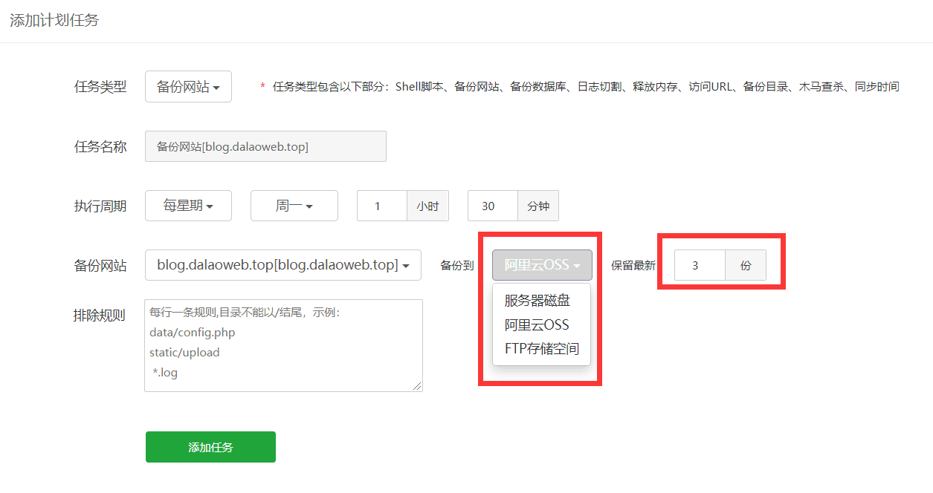Select FTP存储空间 from the menu
Image resolution: width=933 pixels, height=493 pixels.
pyautogui.click(x=542, y=348)
